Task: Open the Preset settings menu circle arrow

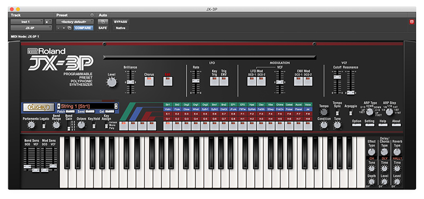Action: [92, 15]
